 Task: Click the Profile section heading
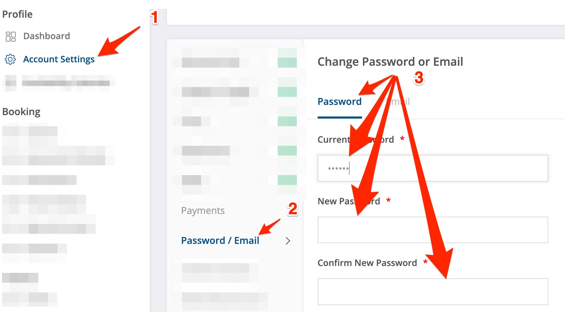click(x=17, y=14)
